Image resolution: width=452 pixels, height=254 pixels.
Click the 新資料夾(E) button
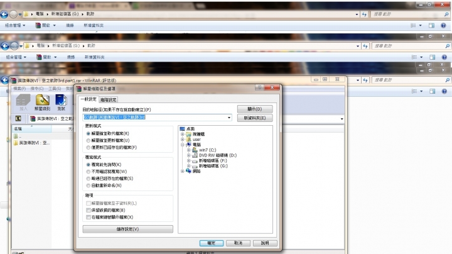click(255, 118)
